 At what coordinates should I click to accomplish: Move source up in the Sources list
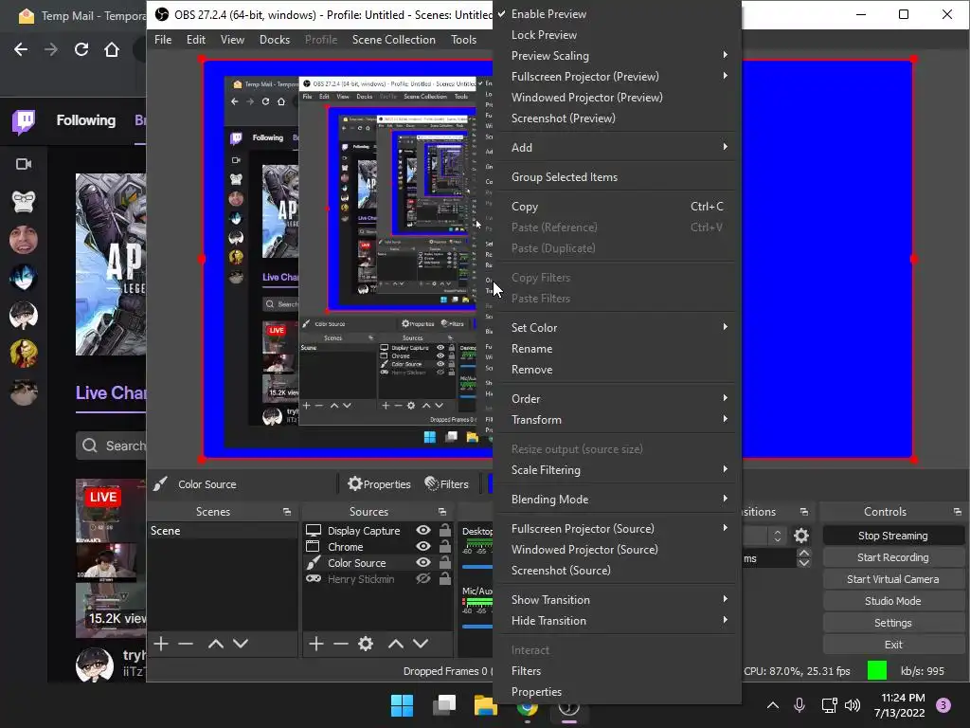(395, 644)
